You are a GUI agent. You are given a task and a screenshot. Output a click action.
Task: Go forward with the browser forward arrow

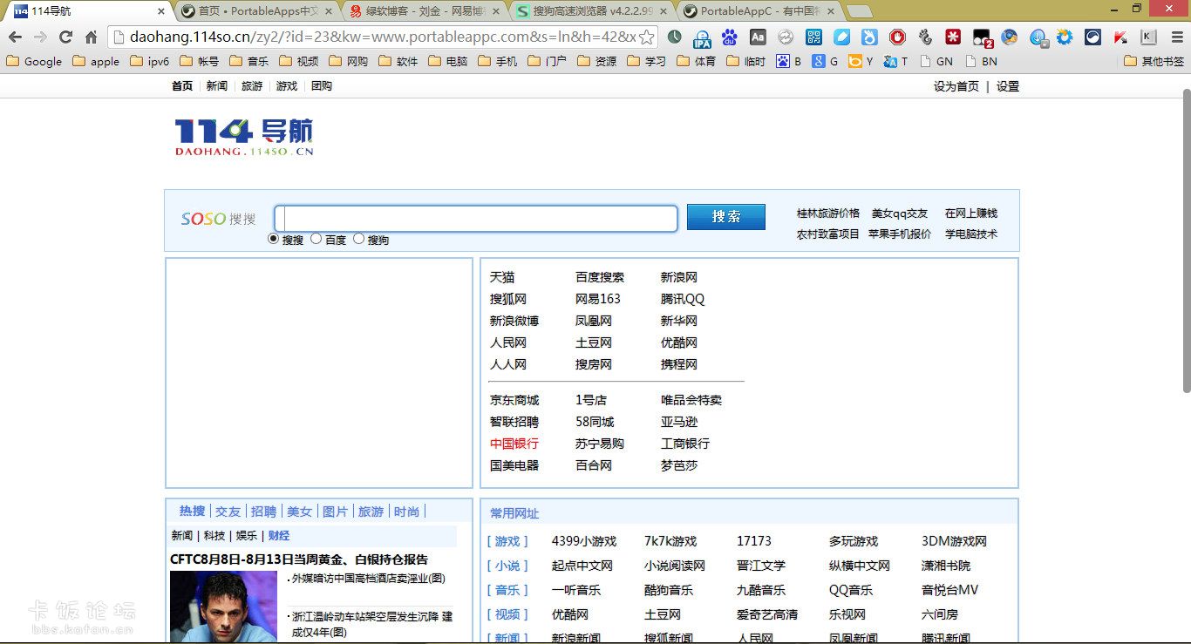point(40,37)
